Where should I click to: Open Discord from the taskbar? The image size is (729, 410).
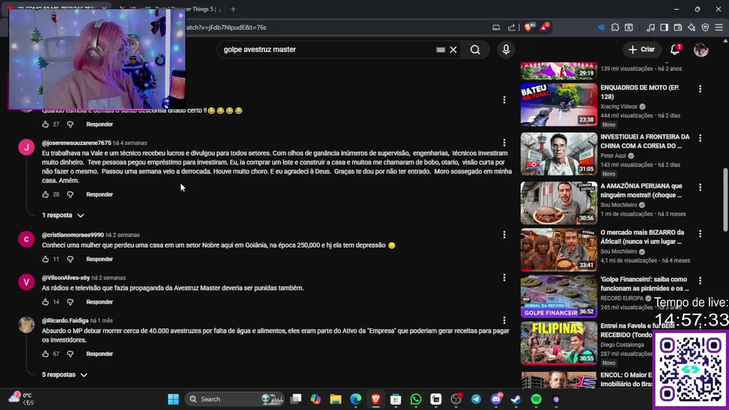point(496,399)
